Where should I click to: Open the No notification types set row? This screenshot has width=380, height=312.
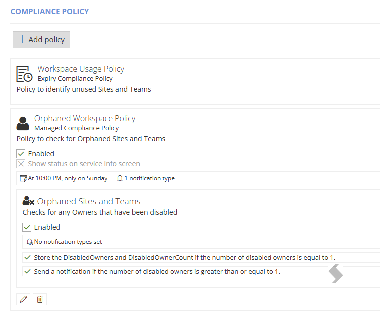(x=201, y=242)
